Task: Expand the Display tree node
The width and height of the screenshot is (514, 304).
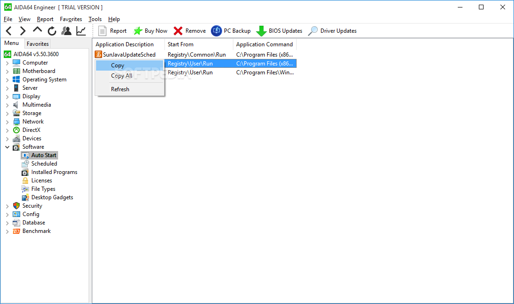Action: 7,96
